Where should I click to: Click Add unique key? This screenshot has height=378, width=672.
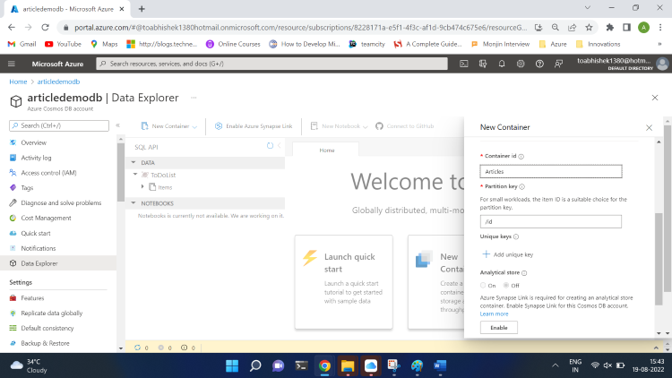click(508, 254)
